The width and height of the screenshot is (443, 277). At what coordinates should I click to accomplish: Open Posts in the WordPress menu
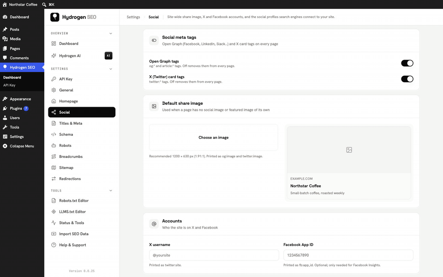pos(22,30)
